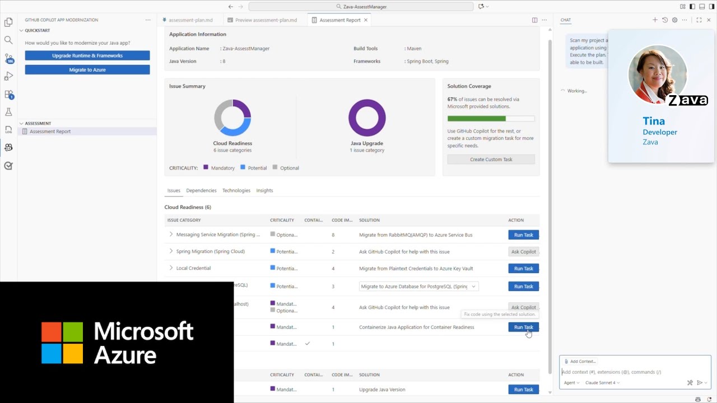This screenshot has width=717, height=403.
Task: Toggle the primary side bar
Action: tap(692, 7)
